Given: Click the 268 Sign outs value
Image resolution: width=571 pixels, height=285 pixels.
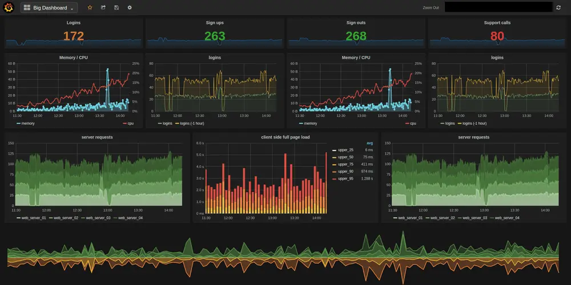Looking at the screenshot, I should (356, 36).
